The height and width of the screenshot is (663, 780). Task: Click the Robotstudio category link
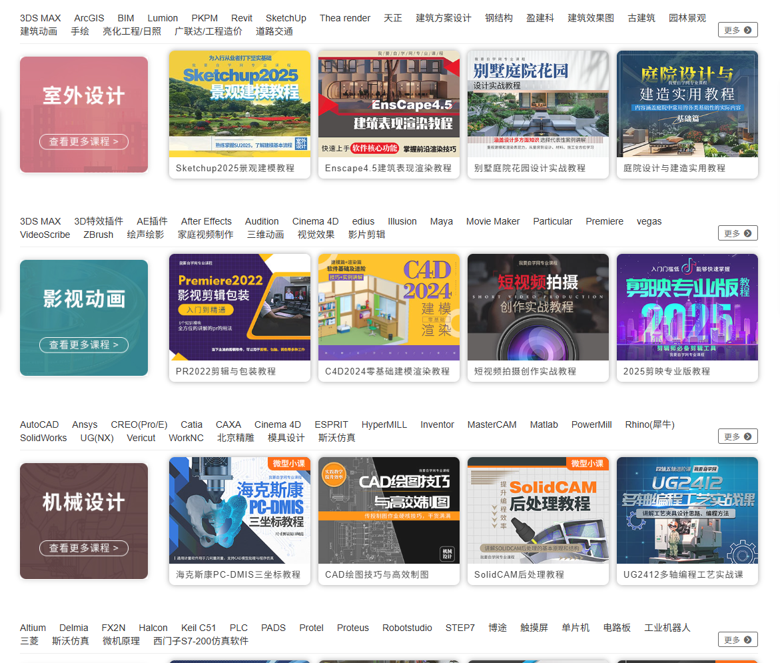pyautogui.click(x=407, y=628)
